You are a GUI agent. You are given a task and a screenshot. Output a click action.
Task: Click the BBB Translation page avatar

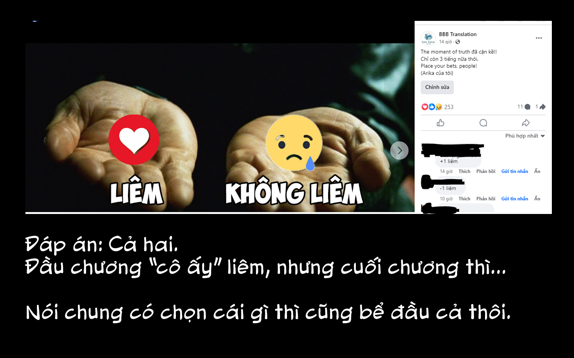tap(428, 38)
